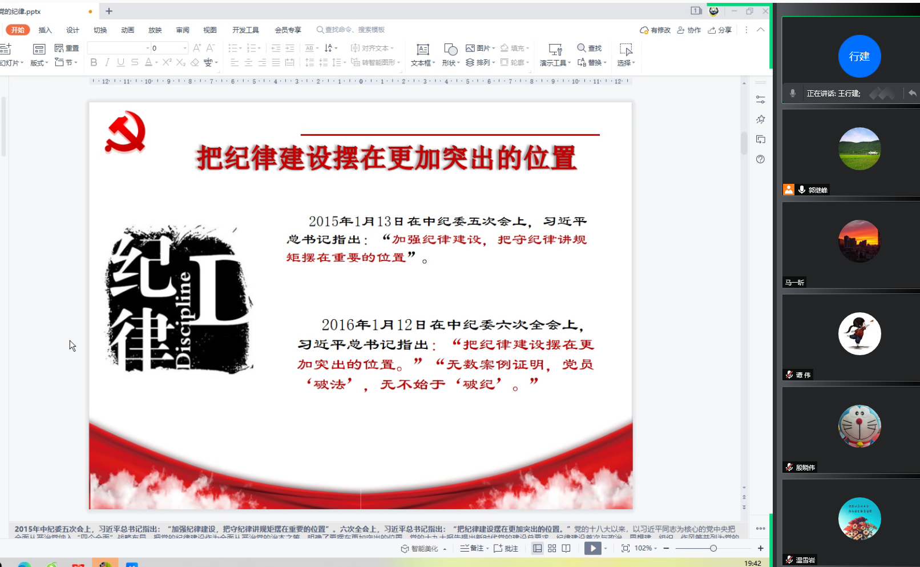Switch to slide sorter grid view

[552, 548]
